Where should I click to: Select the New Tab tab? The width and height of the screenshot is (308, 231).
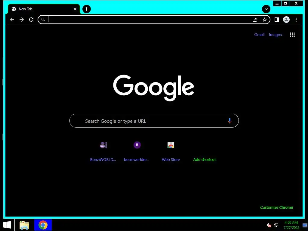tap(44, 9)
